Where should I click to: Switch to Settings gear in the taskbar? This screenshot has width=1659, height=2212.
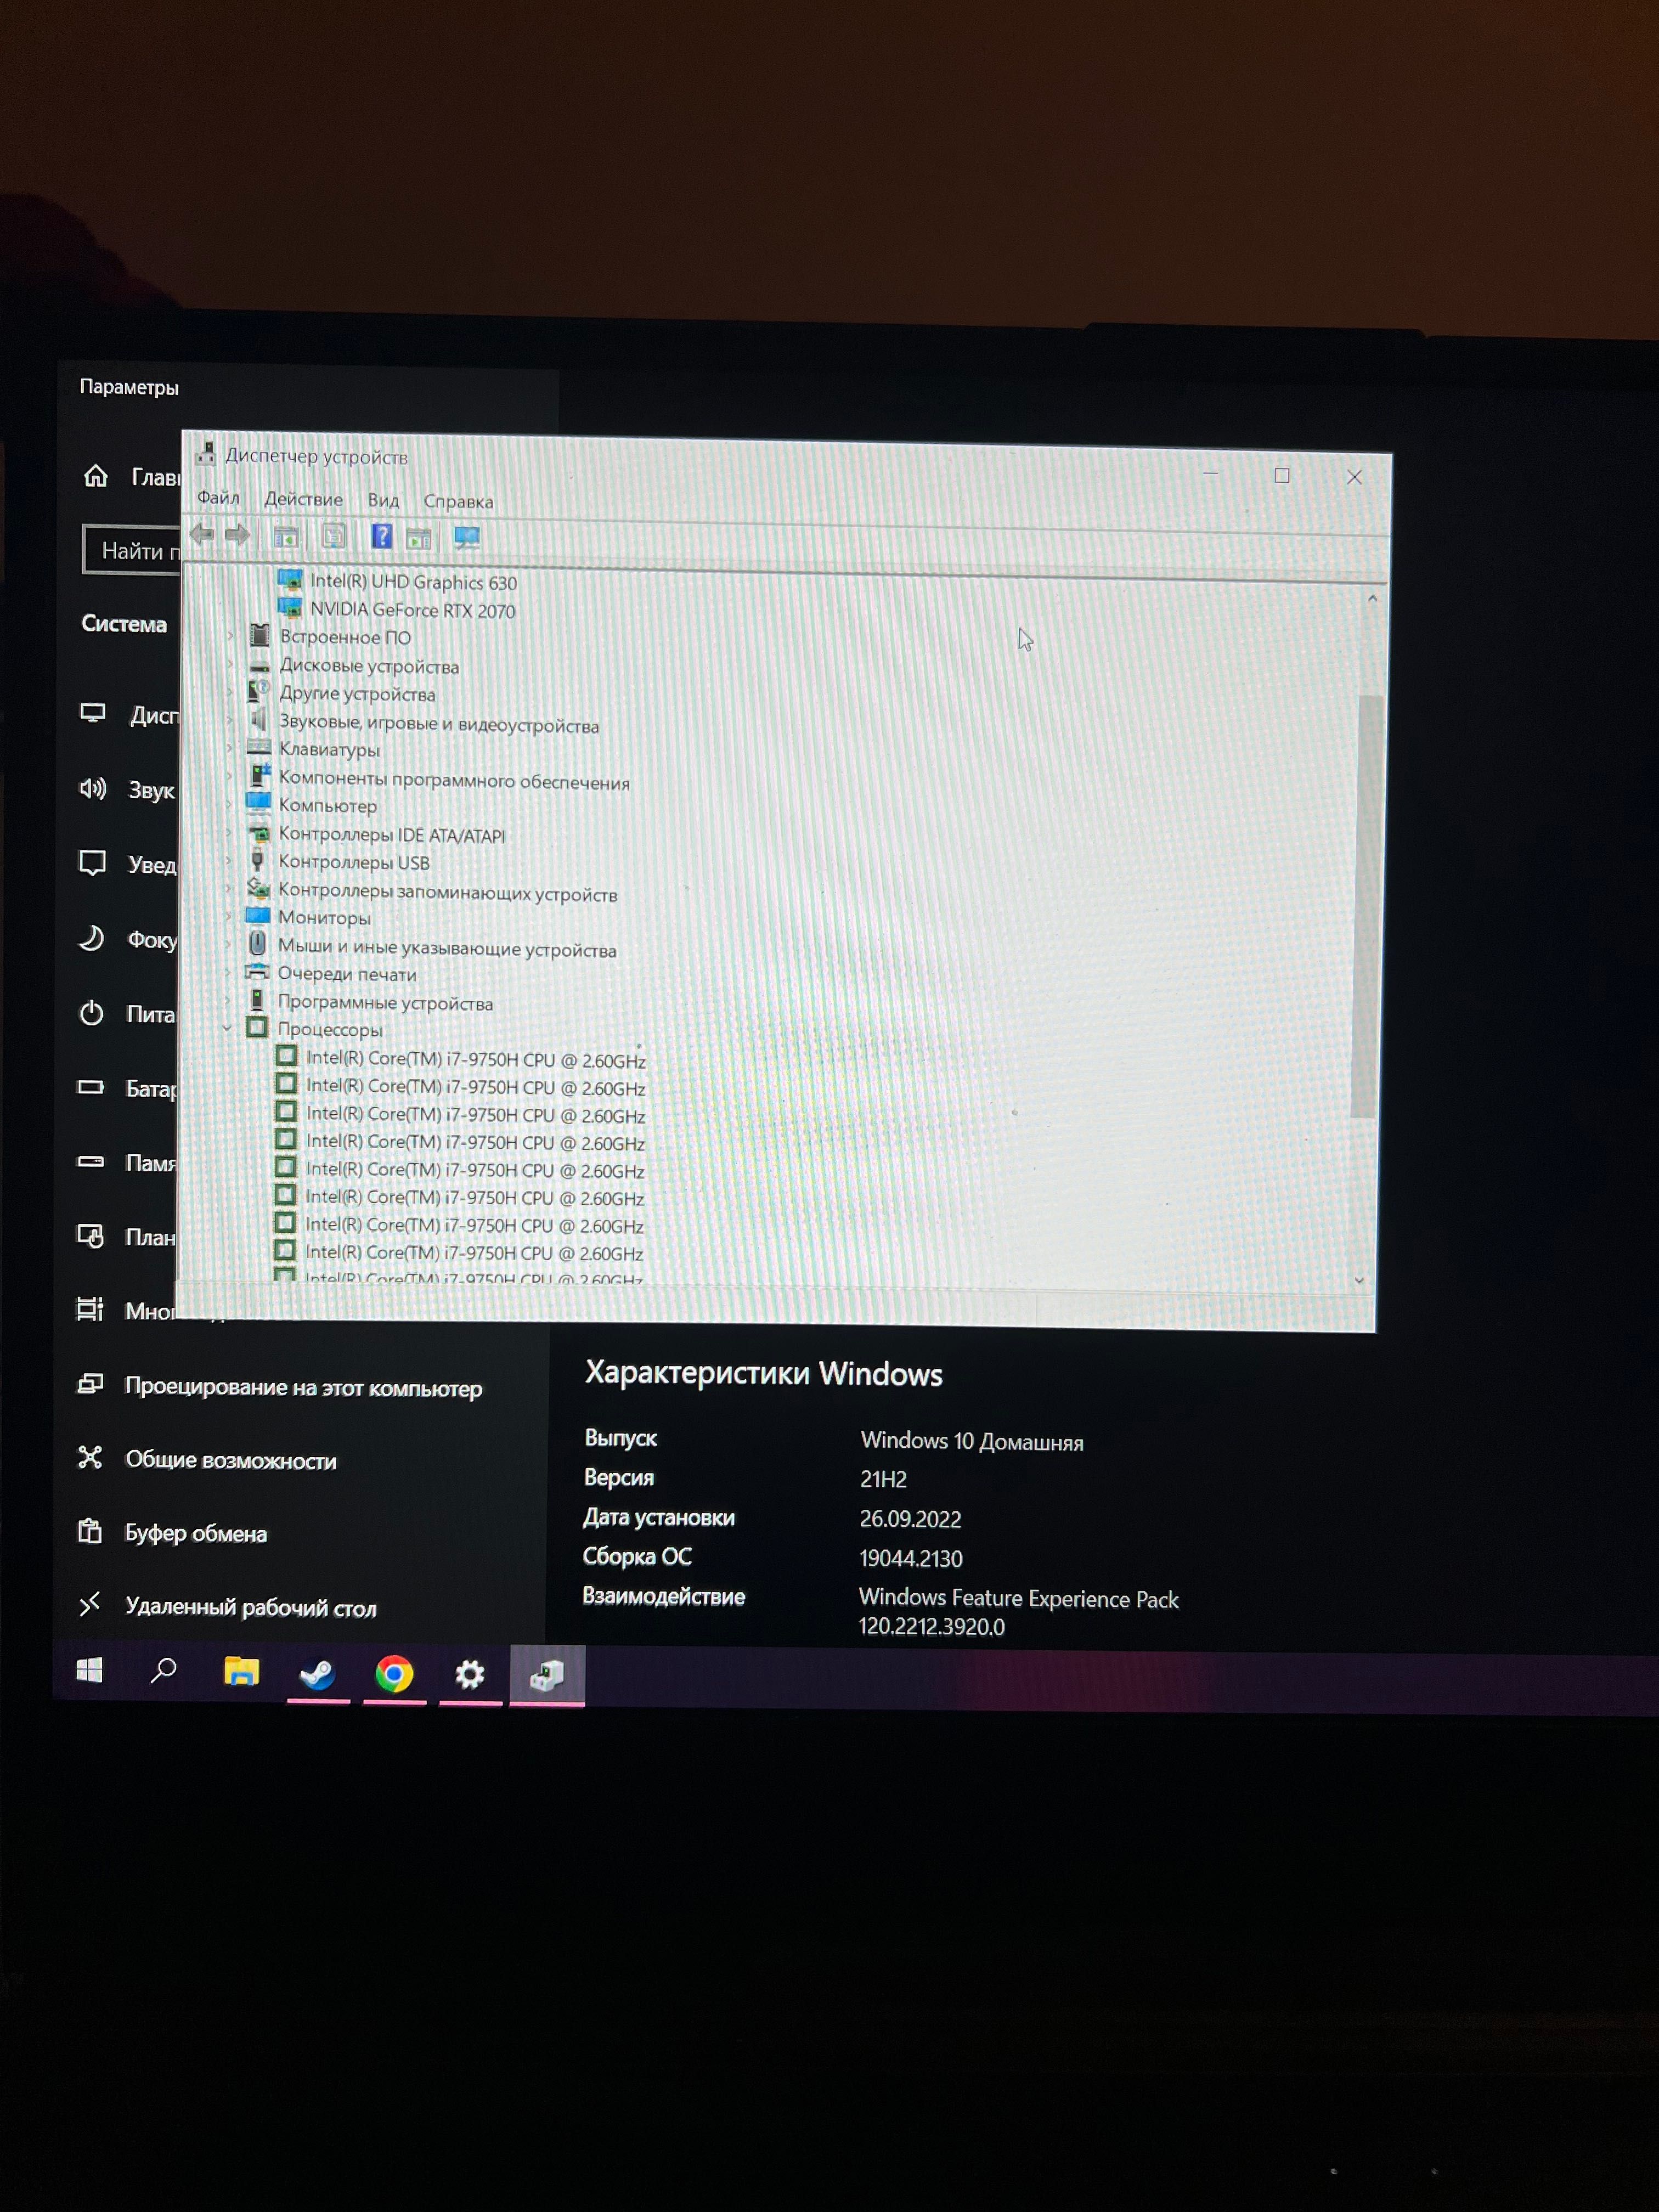pyautogui.click(x=470, y=1675)
